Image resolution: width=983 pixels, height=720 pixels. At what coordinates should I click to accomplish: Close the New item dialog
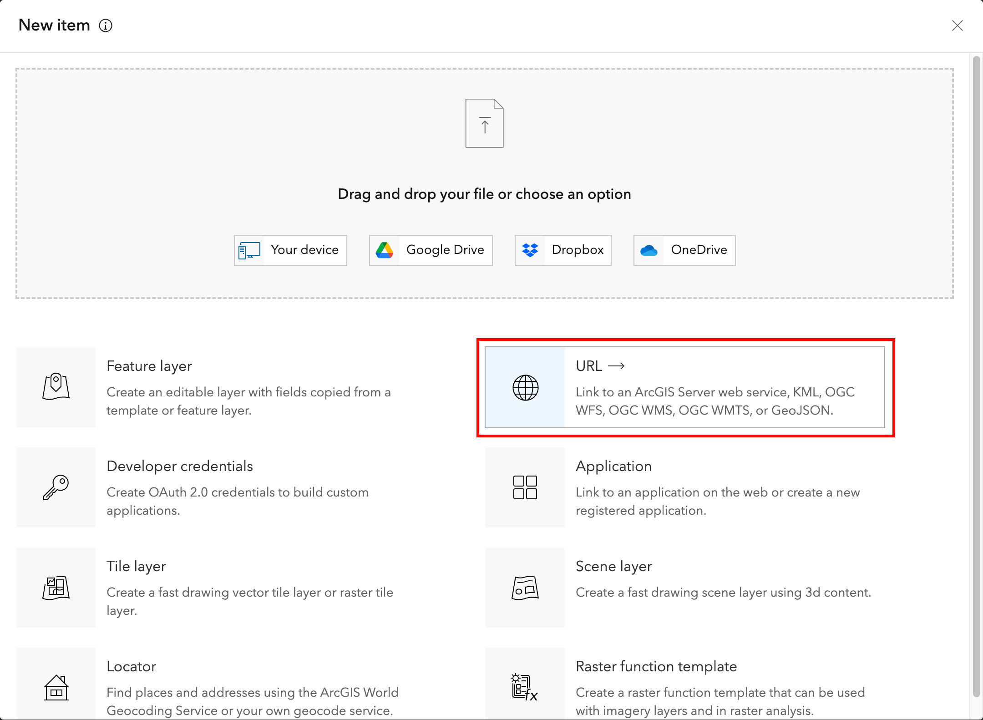958,26
